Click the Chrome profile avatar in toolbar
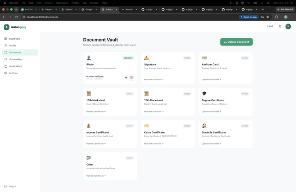 286,17
